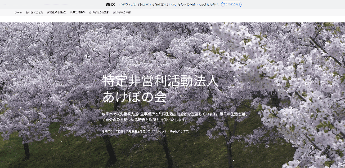Open the あけぼの会とは menu item
Screen dimensions: 345x168
point(35,13)
